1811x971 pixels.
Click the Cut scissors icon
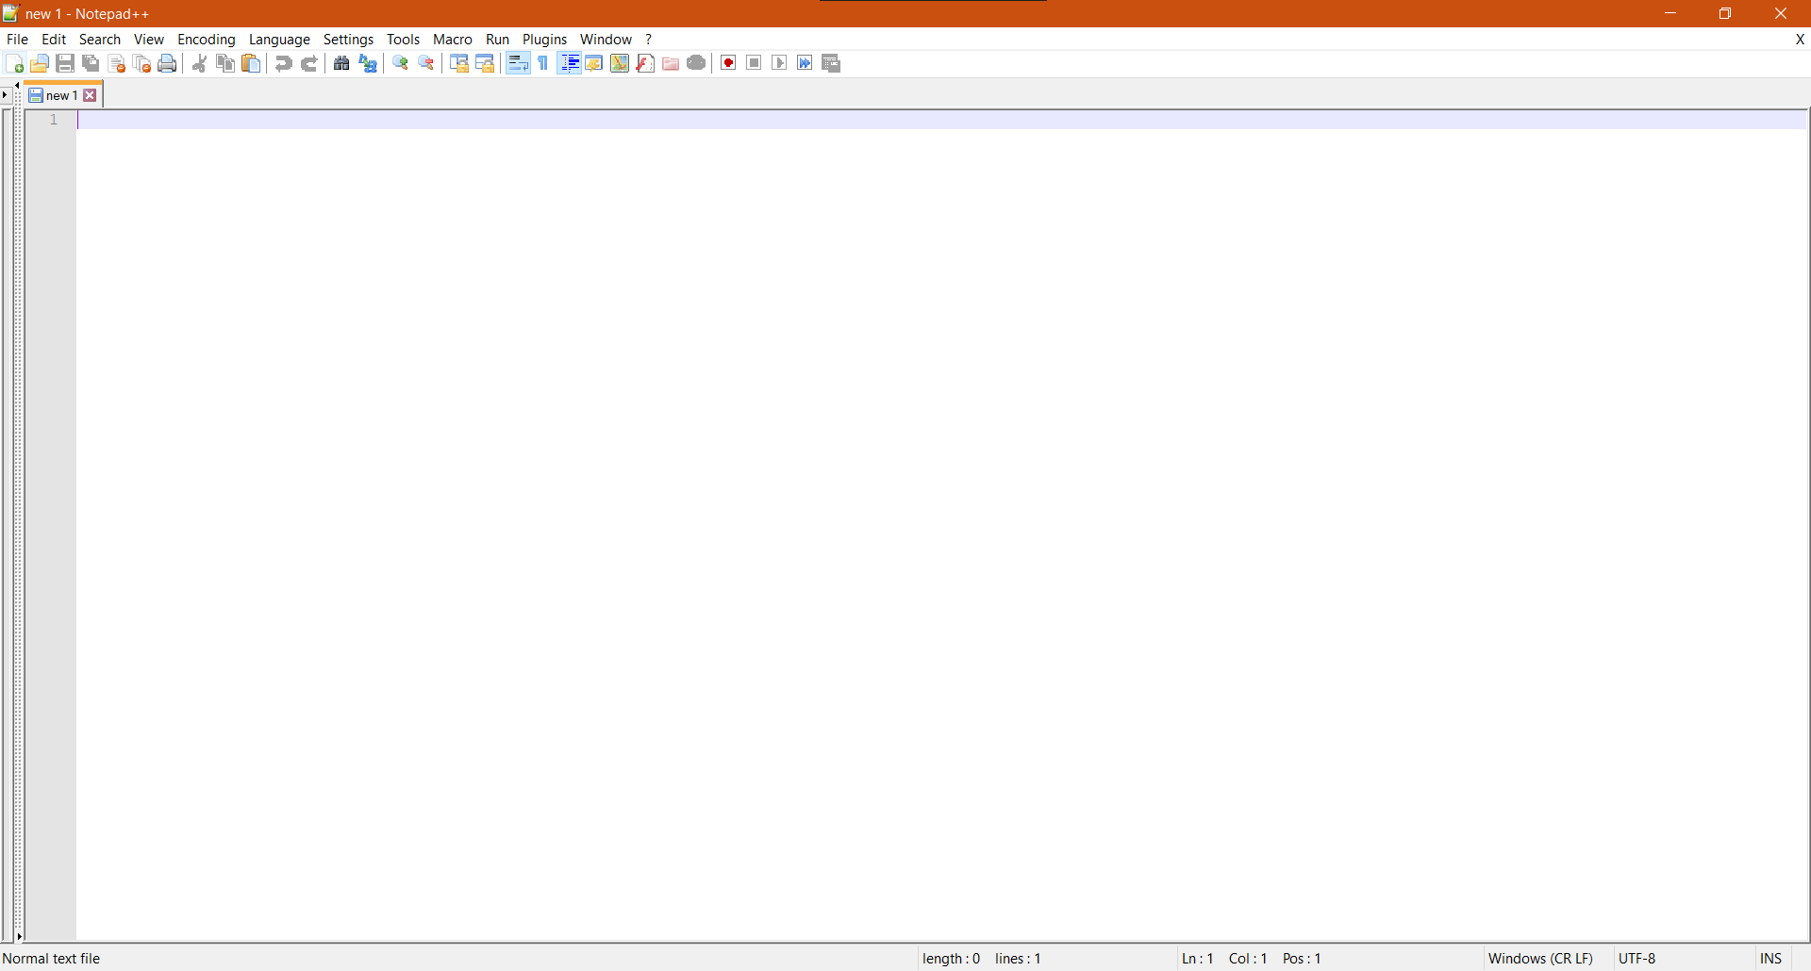[199, 63]
